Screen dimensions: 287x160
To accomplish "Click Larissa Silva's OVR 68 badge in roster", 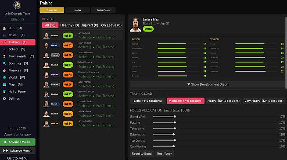I will (68, 35).
